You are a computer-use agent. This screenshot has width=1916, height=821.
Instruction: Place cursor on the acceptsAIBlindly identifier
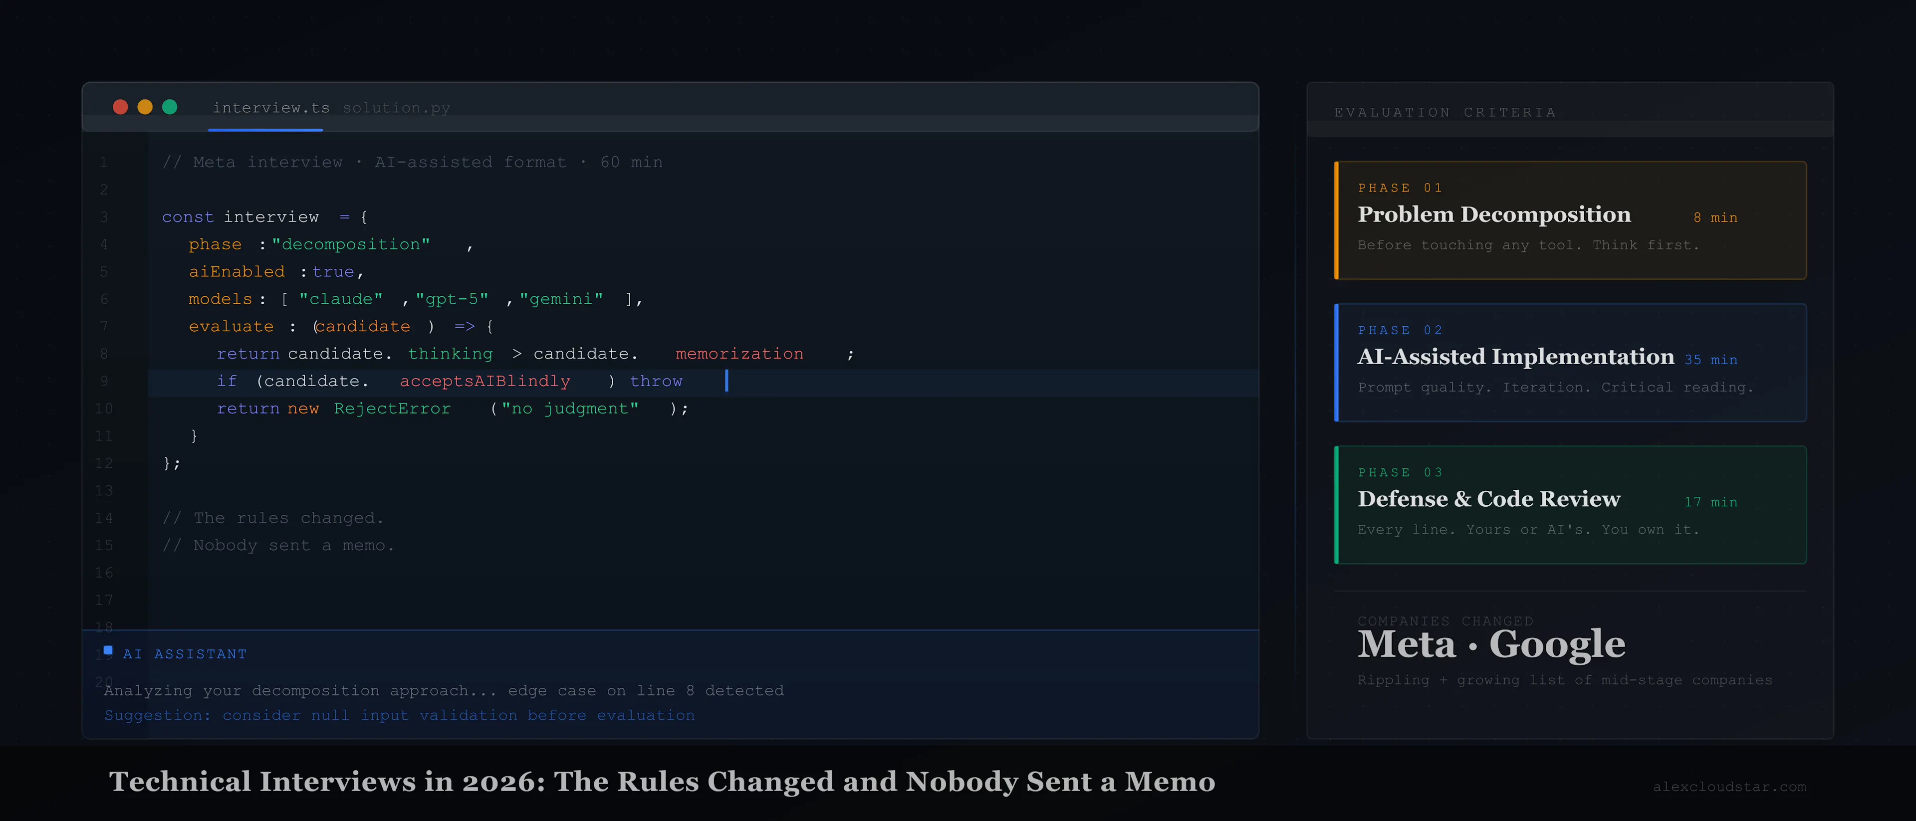point(485,382)
